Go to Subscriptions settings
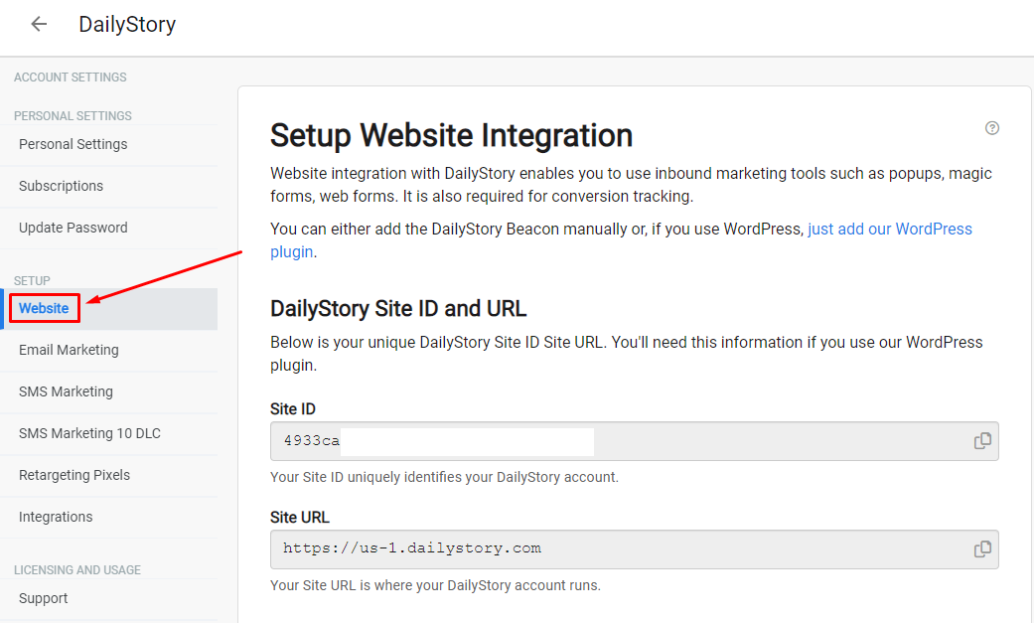 pos(109,186)
